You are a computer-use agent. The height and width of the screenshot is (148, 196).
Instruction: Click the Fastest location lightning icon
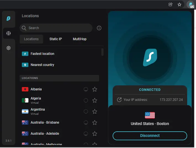(25, 54)
